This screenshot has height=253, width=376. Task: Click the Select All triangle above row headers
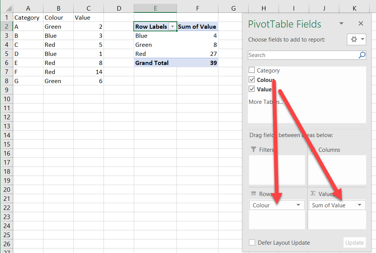[x=8, y=8]
